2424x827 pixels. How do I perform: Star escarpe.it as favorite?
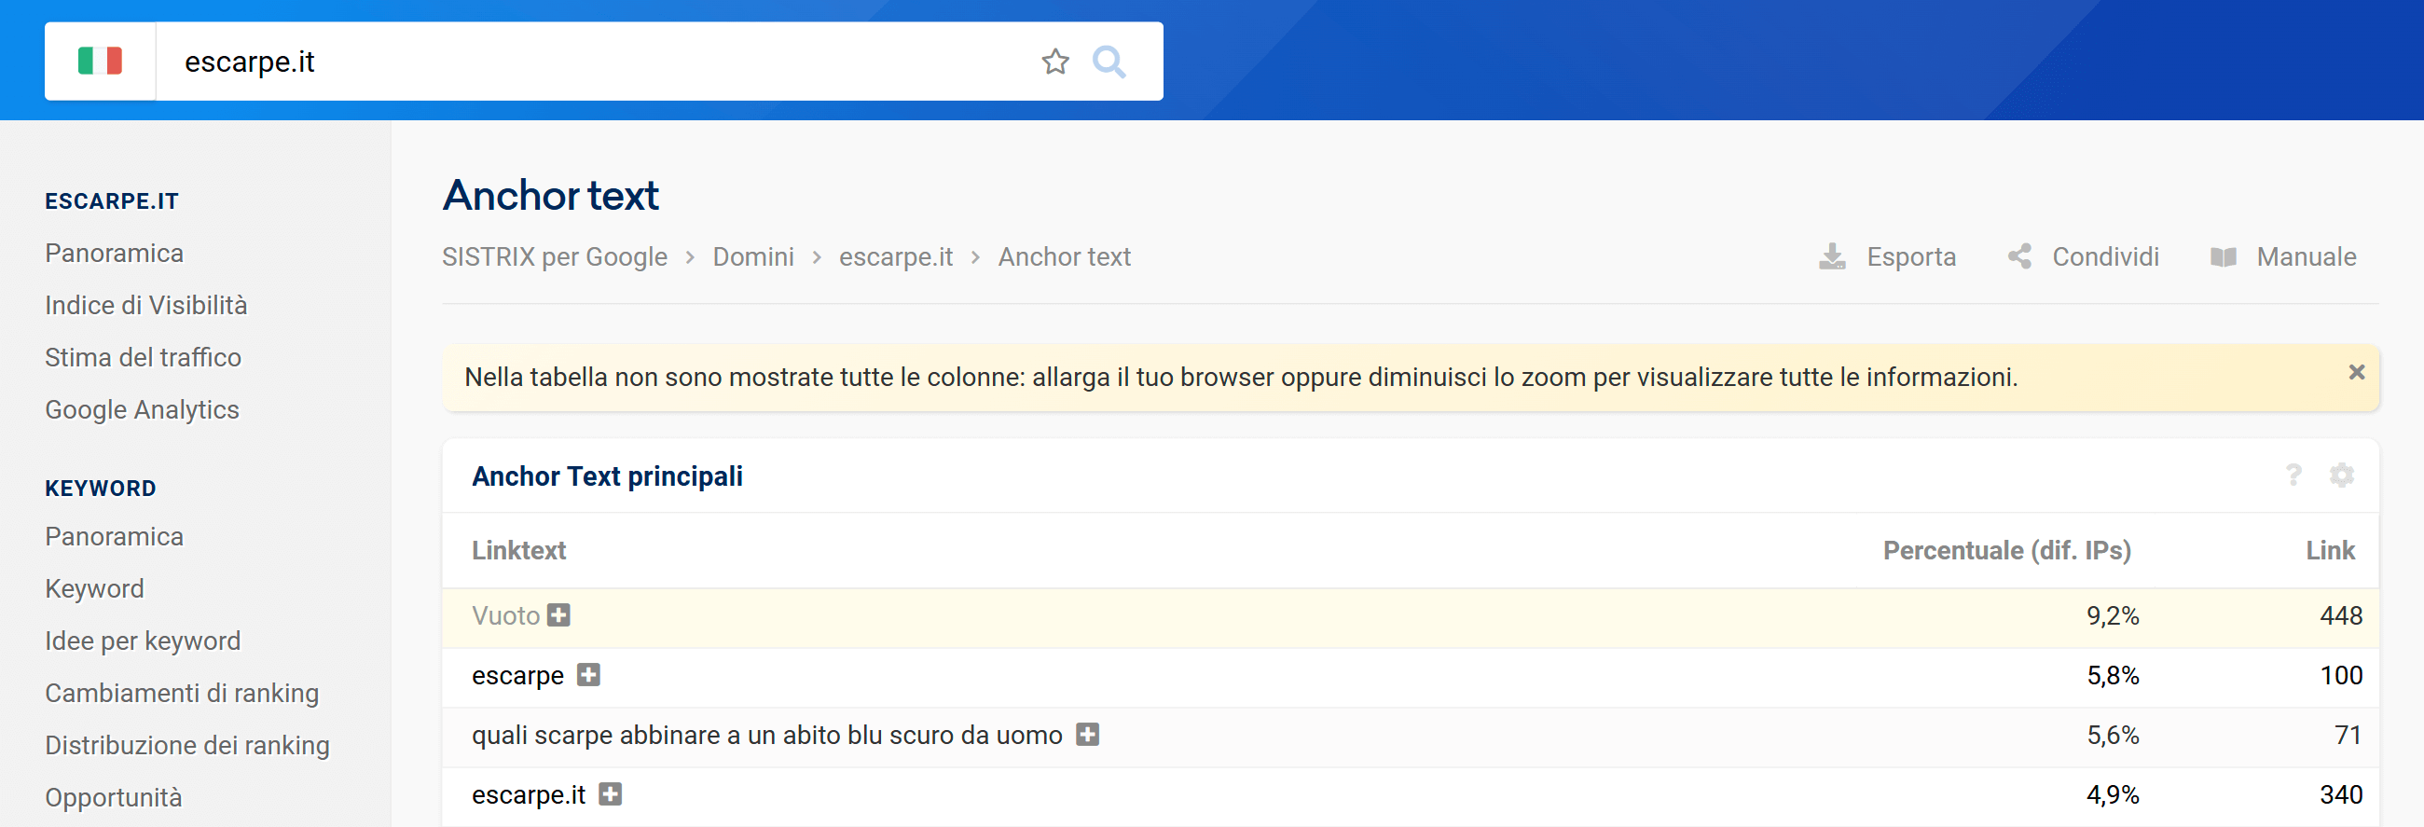(1054, 62)
